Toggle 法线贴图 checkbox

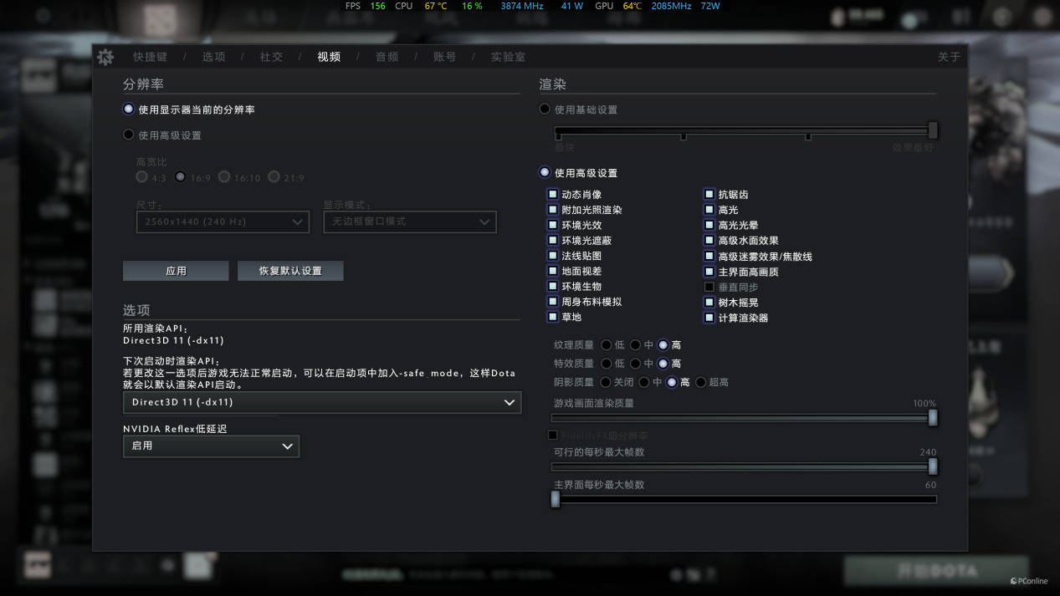point(552,256)
